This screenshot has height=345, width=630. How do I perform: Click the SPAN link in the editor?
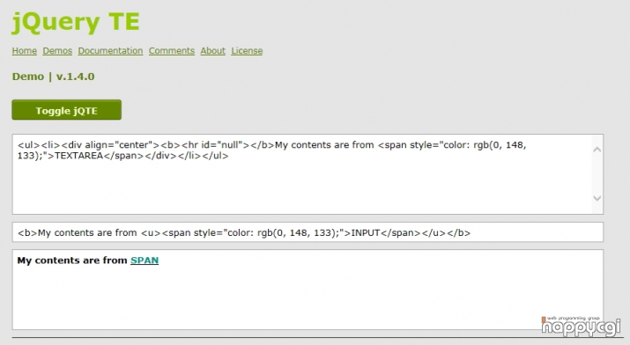(145, 261)
